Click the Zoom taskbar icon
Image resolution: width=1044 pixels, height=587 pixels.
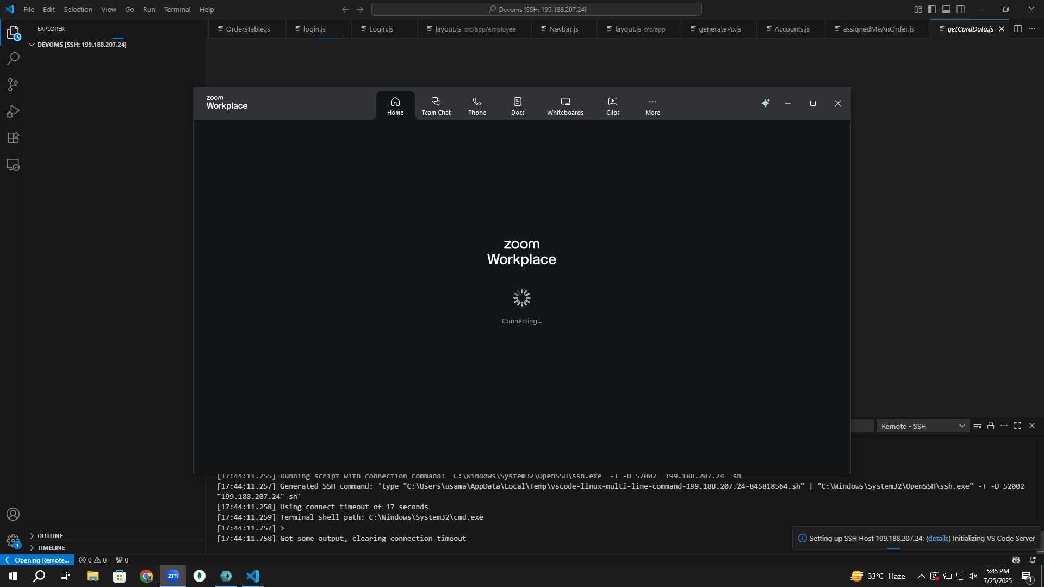[x=173, y=576]
